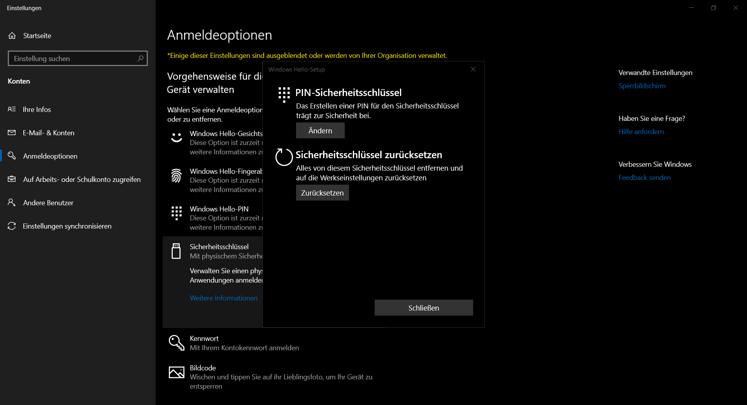Click the Sicherheitsschlüssel zurücksetzen heading
The height and width of the screenshot is (405, 747).
click(x=369, y=155)
